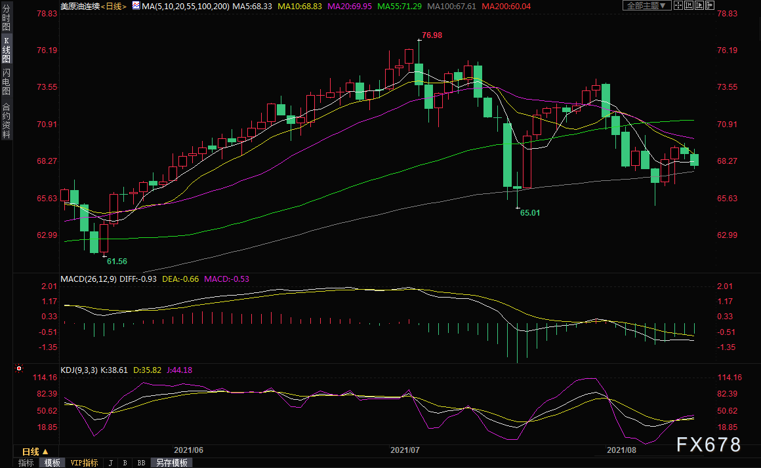Open the VIP指标 tab
The width and height of the screenshot is (761, 468).
point(84,463)
